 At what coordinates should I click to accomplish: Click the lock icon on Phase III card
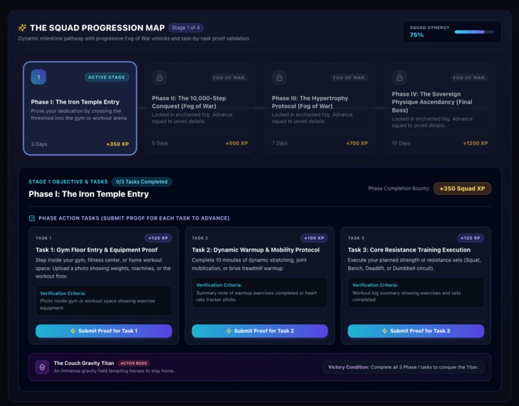click(279, 77)
